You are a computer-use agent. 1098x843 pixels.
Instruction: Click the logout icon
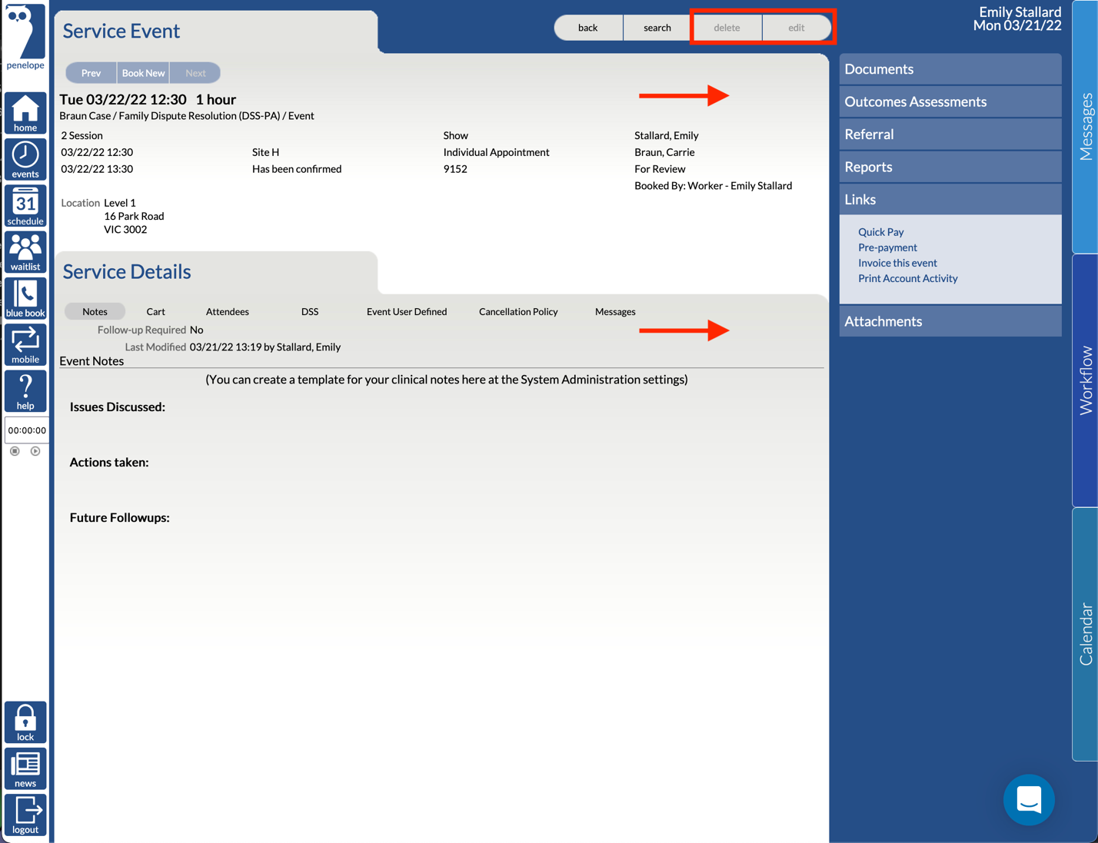[25, 815]
